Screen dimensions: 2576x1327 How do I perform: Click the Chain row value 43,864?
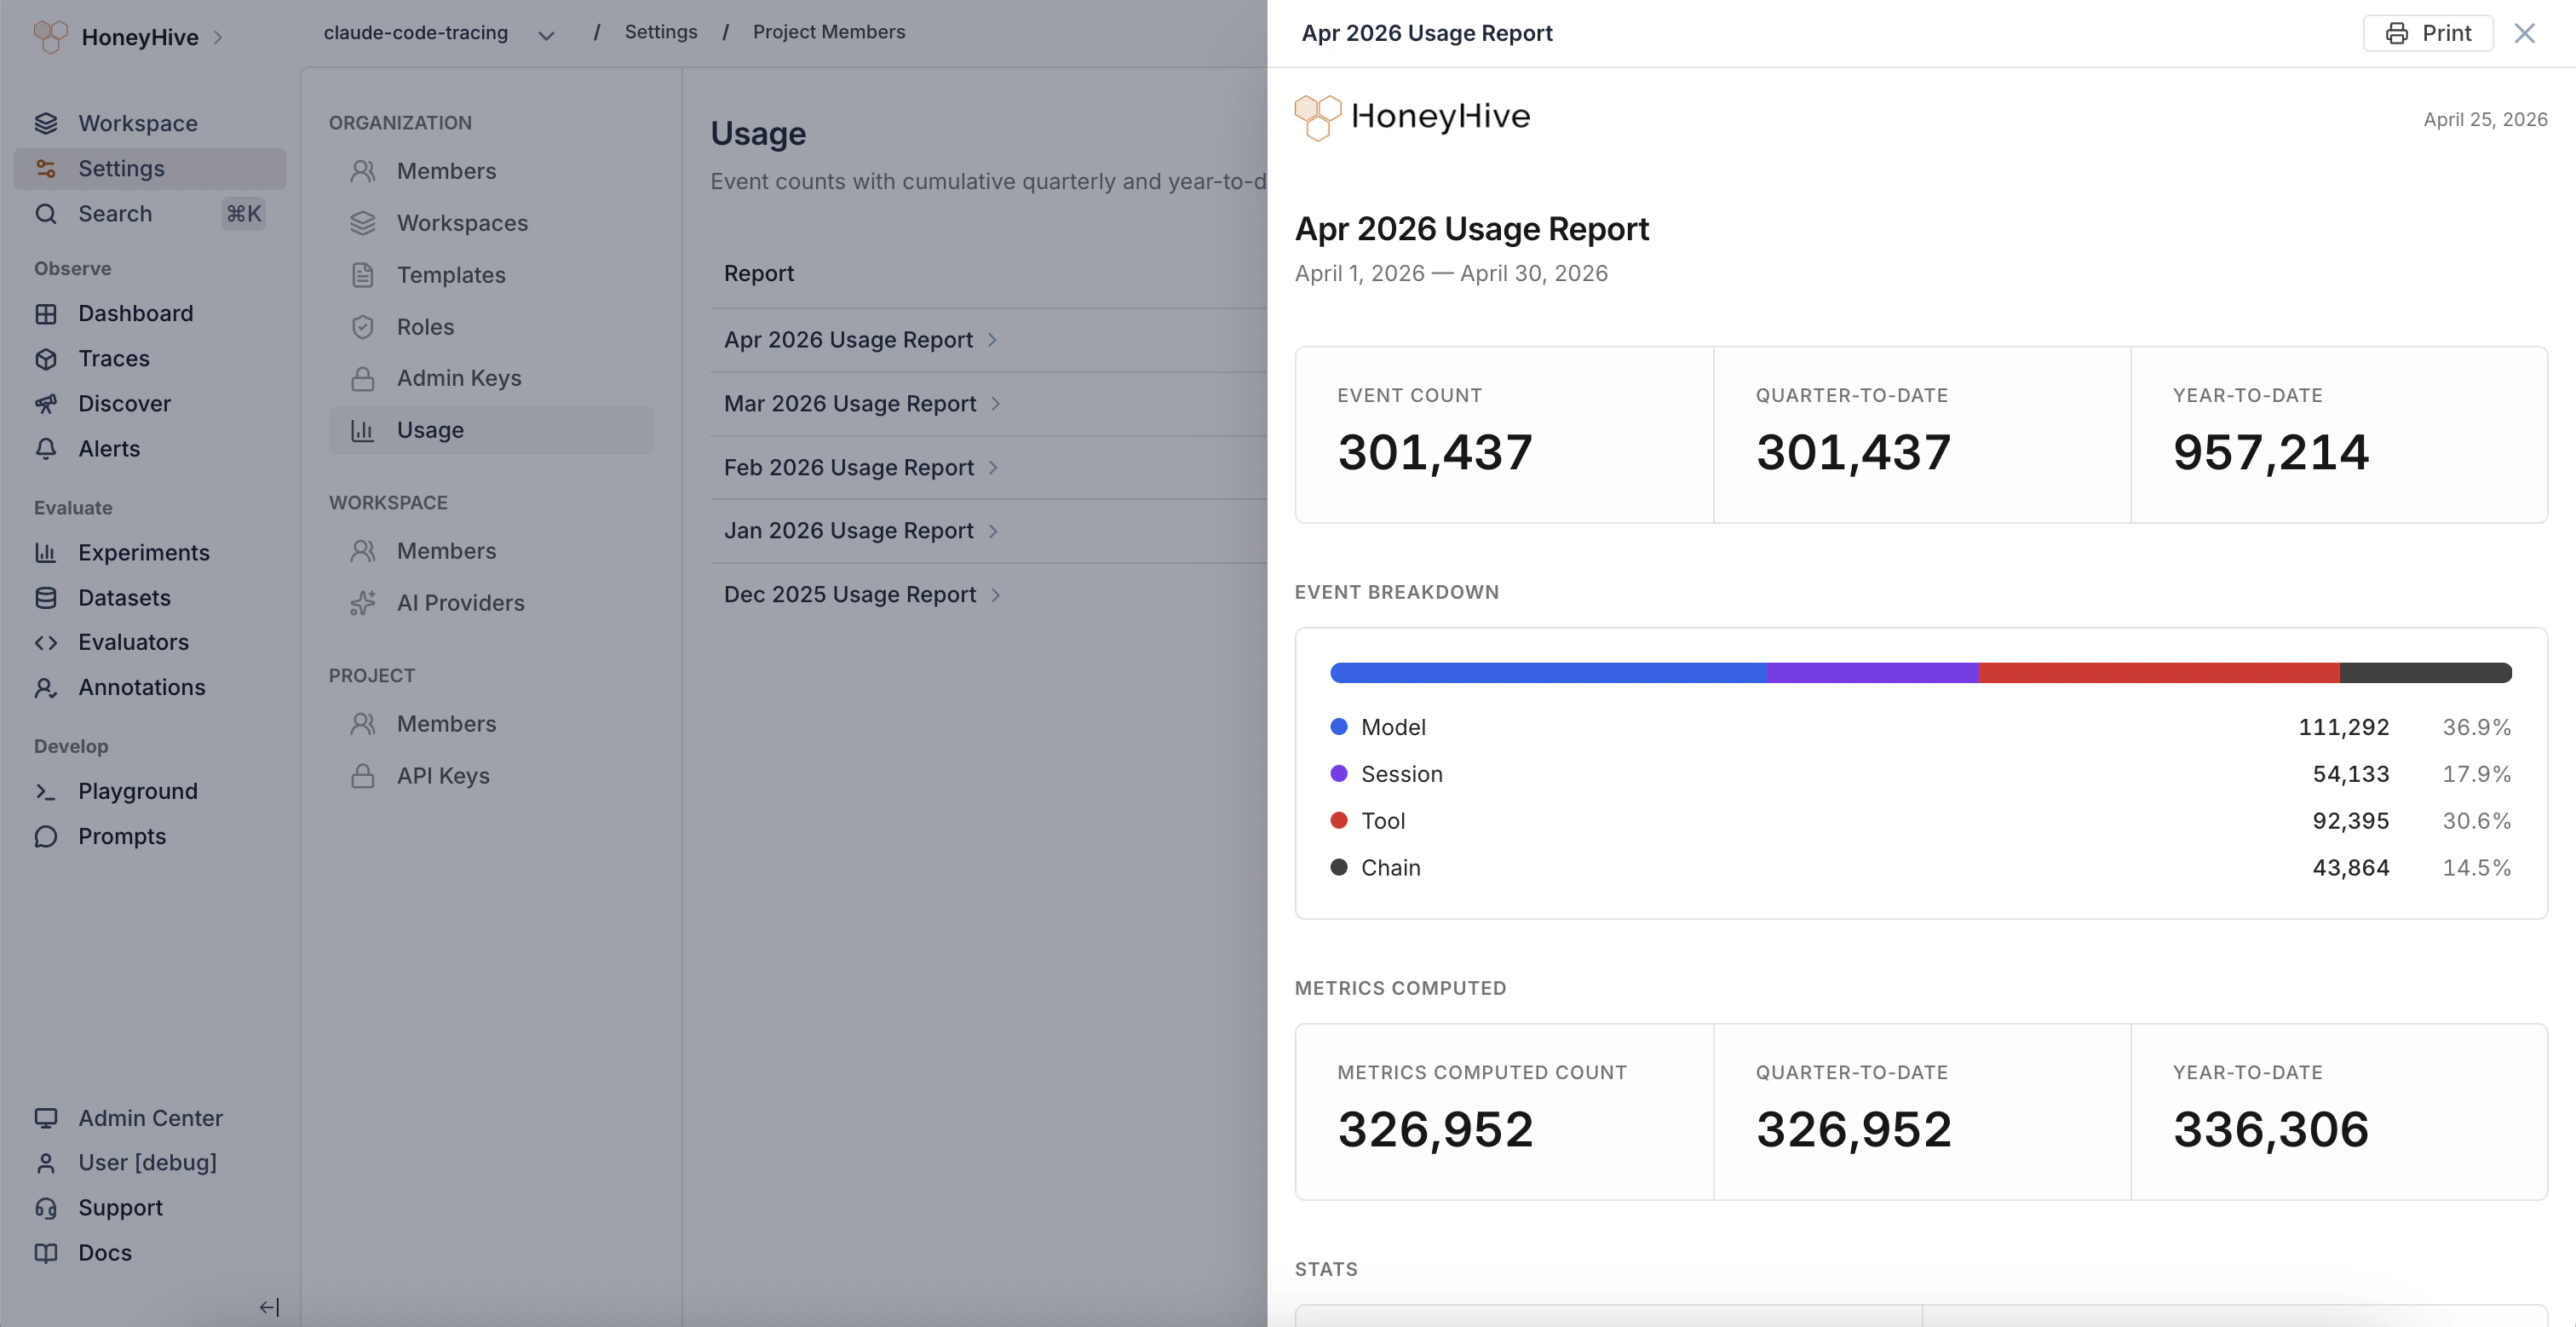click(x=2350, y=867)
